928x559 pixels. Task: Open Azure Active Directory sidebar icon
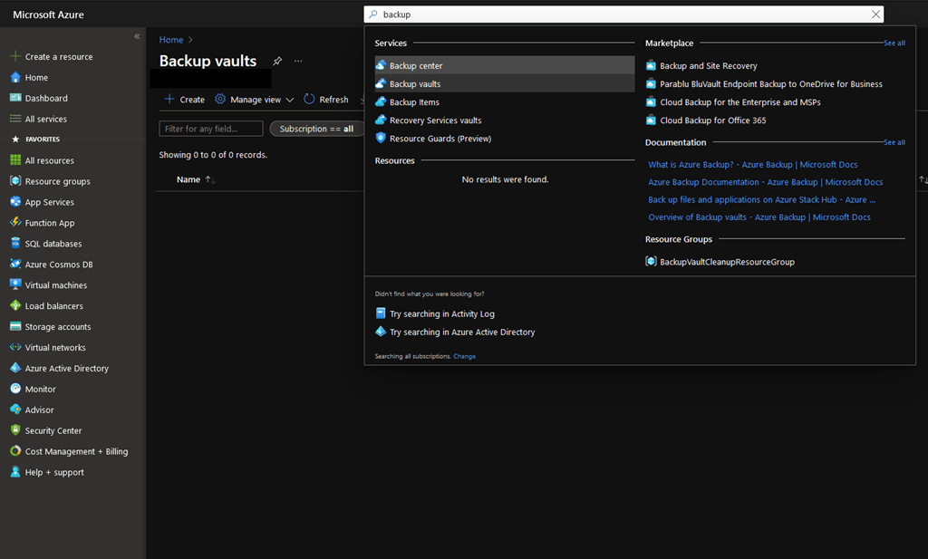[x=15, y=368]
